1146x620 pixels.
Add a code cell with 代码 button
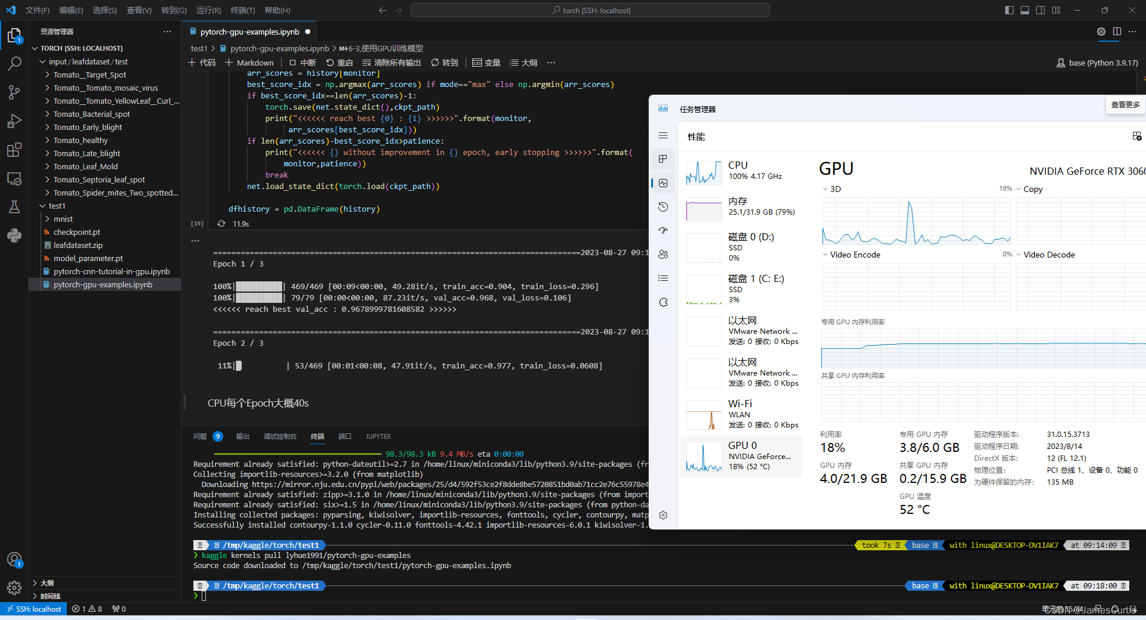click(202, 63)
